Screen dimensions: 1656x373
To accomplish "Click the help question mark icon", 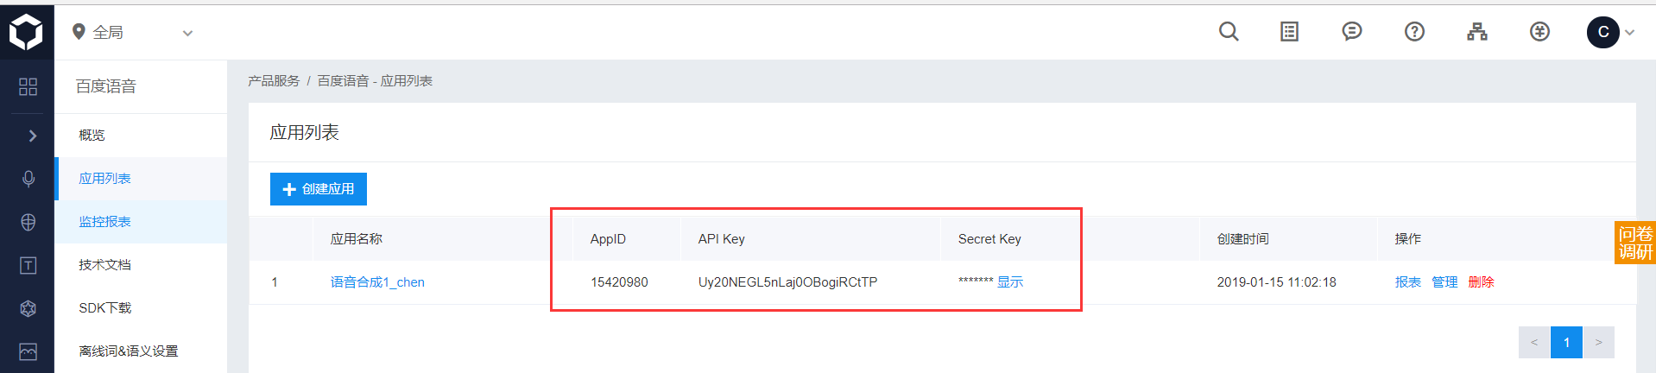I will point(1414,32).
